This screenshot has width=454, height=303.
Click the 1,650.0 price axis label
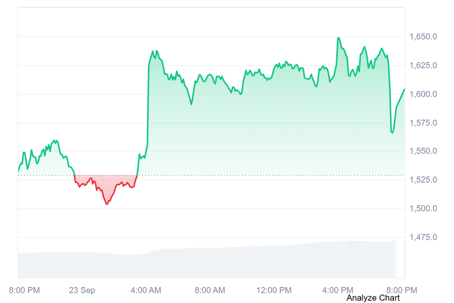pos(423,37)
